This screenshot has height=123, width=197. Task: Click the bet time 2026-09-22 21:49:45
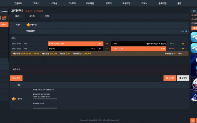click(30, 54)
